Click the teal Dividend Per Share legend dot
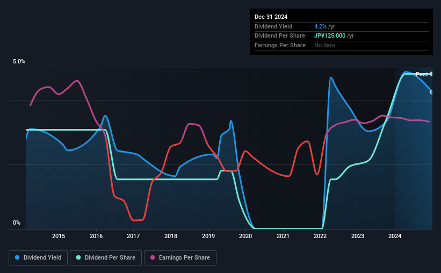This screenshot has width=441, height=273. click(x=78, y=257)
